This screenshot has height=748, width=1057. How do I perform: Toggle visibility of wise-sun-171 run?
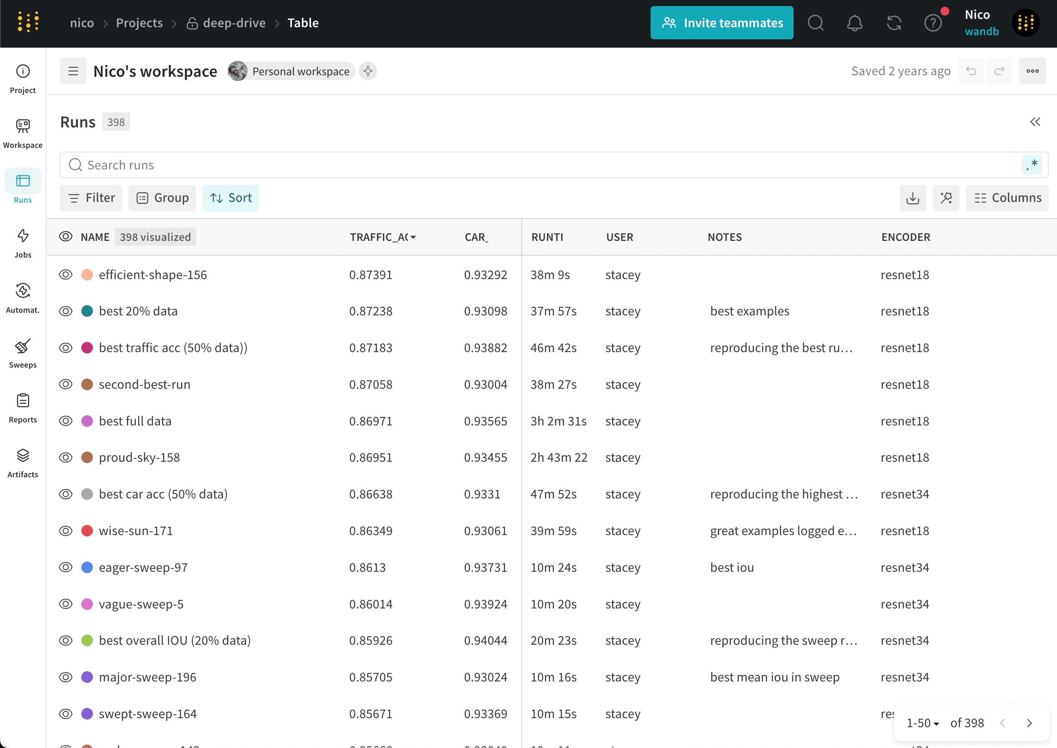click(x=66, y=531)
